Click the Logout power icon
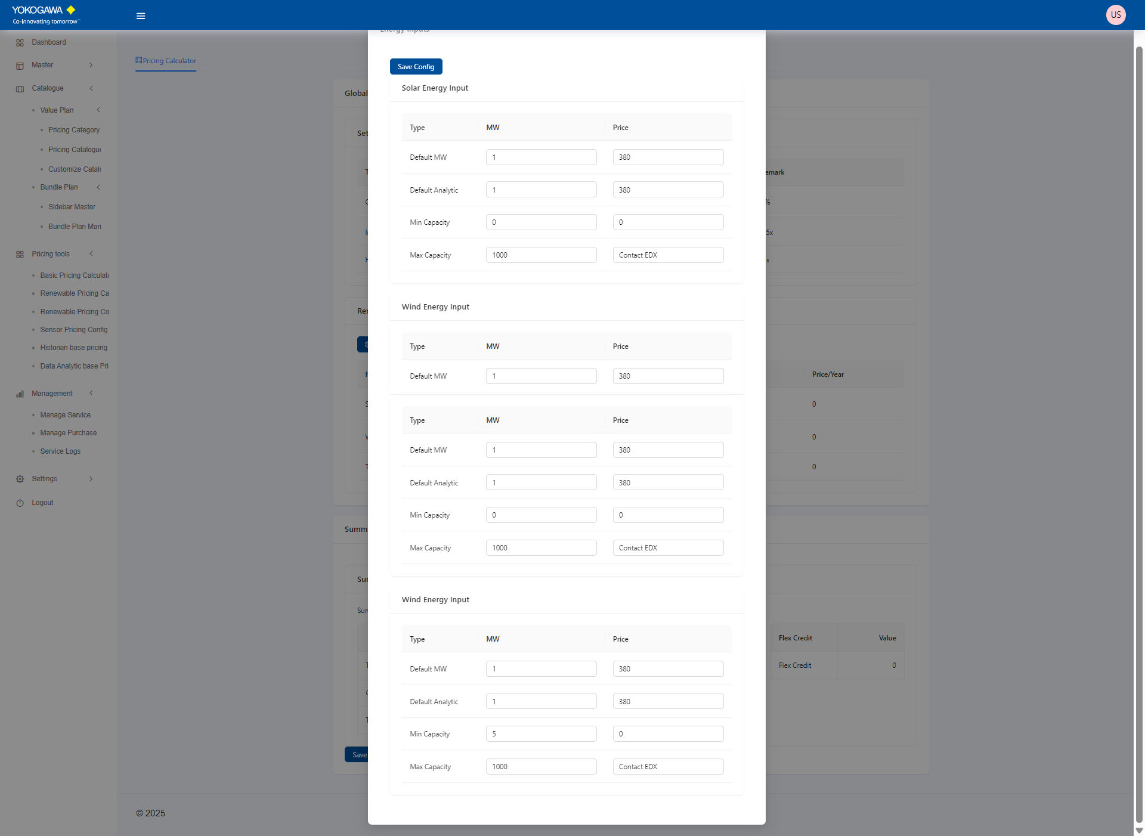Image resolution: width=1145 pixels, height=836 pixels. point(20,503)
